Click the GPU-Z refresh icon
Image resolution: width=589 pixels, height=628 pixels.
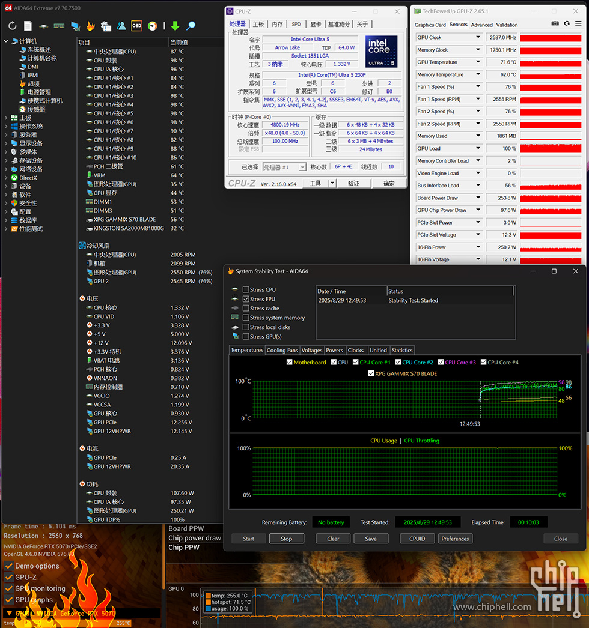pos(567,23)
